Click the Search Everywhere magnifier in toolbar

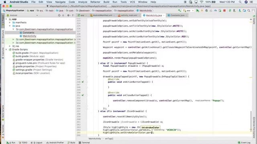(x=249, y=11)
